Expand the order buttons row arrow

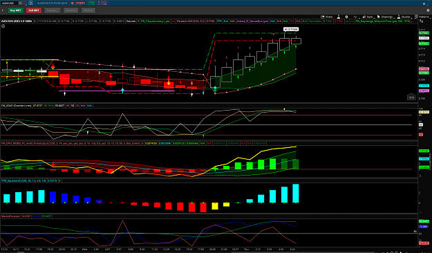pyautogui.click(x=3, y=10)
